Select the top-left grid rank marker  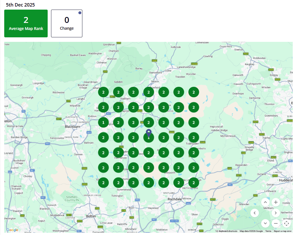pos(104,92)
